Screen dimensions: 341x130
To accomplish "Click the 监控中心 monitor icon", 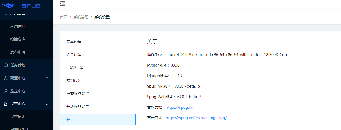I will (6, 91).
